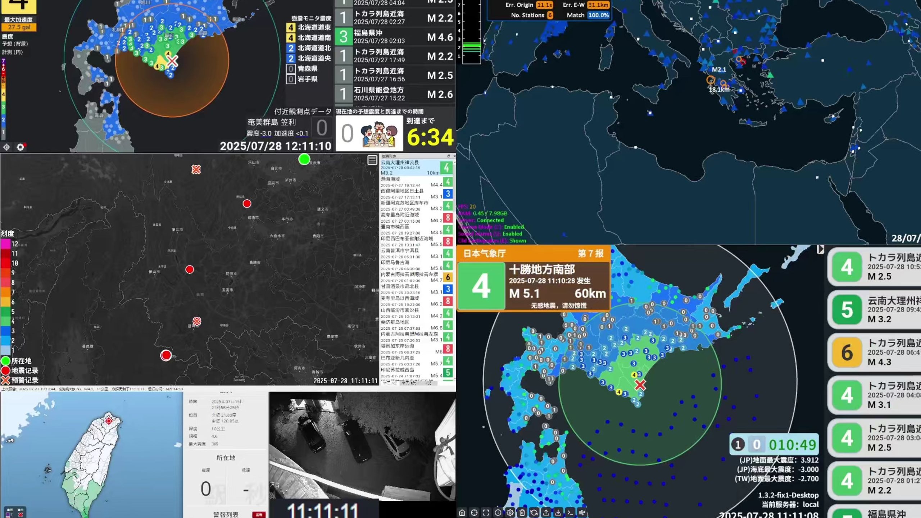Click the gear icon with red dot
921x518 pixels.
pos(21,147)
